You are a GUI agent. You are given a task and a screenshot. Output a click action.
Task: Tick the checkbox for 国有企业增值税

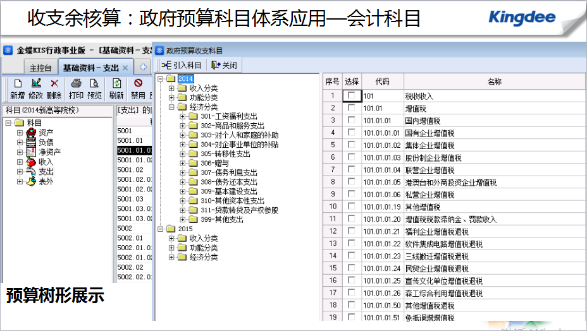[x=352, y=133]
